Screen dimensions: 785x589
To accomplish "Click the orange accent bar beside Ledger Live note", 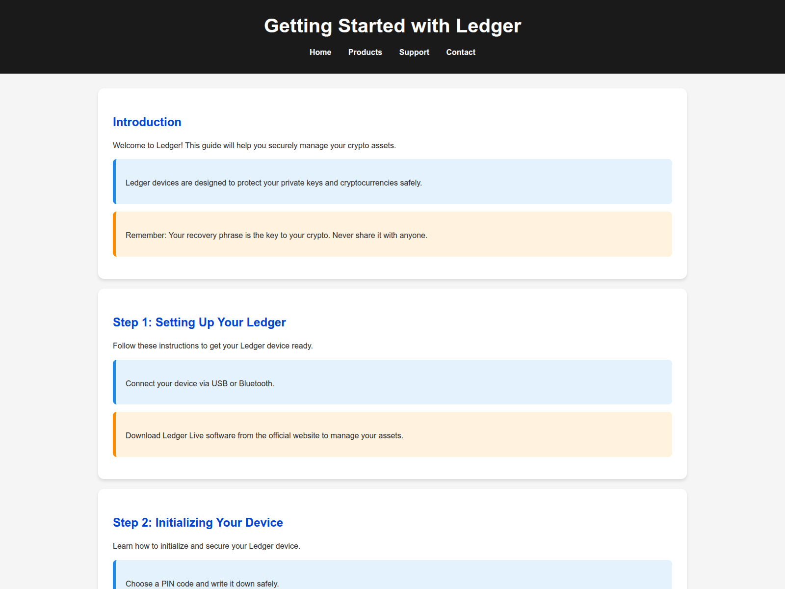I will [114, 434].
